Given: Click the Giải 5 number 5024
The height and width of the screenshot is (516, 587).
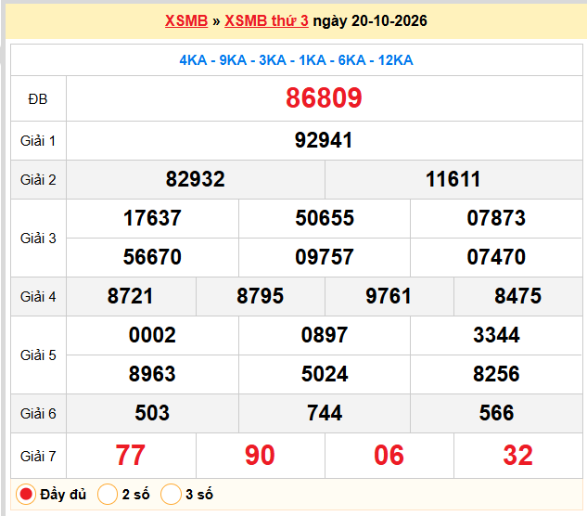Looking at the screenshot, I should click(325, 374).
